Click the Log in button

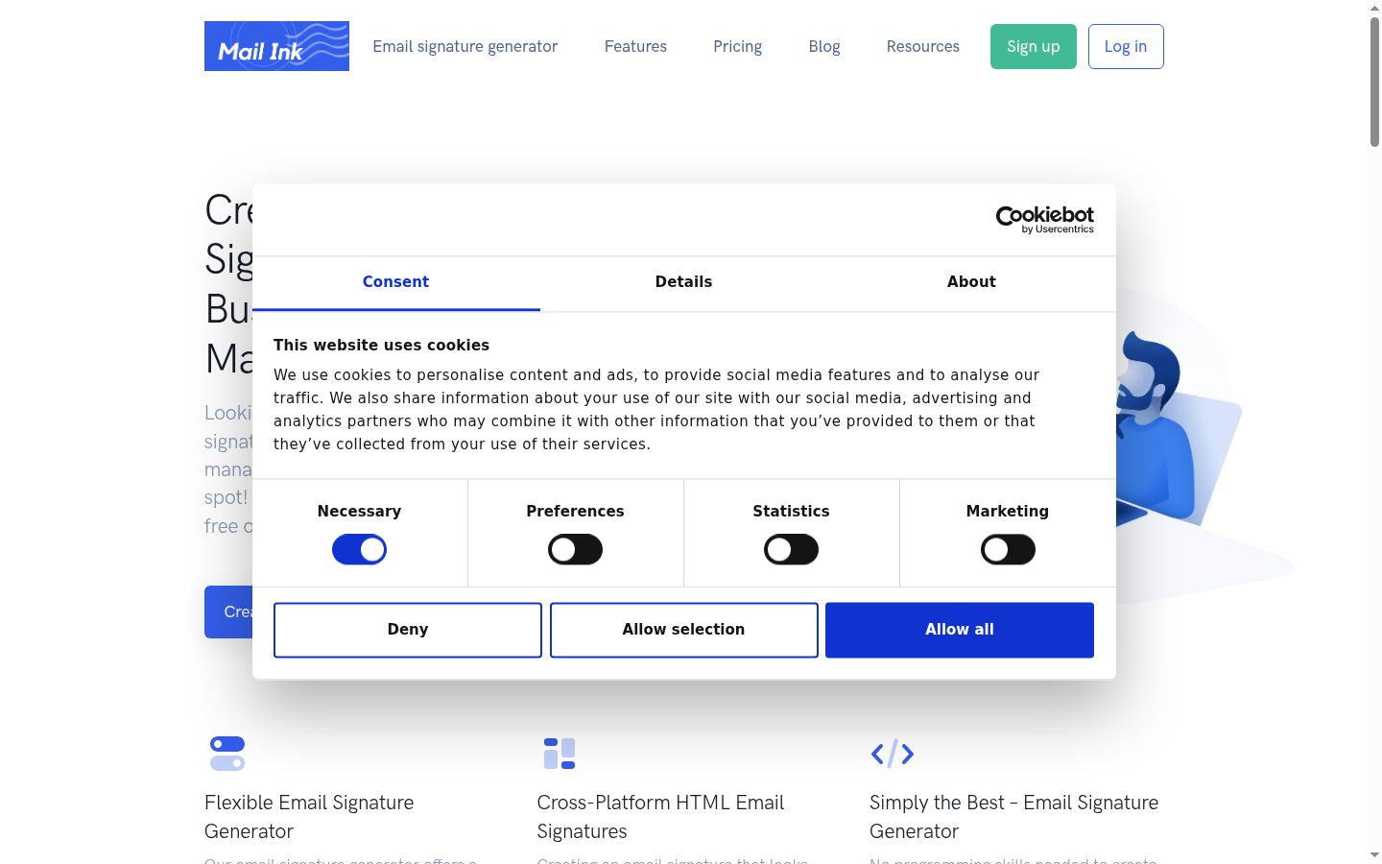click(x=1126, y=46)
